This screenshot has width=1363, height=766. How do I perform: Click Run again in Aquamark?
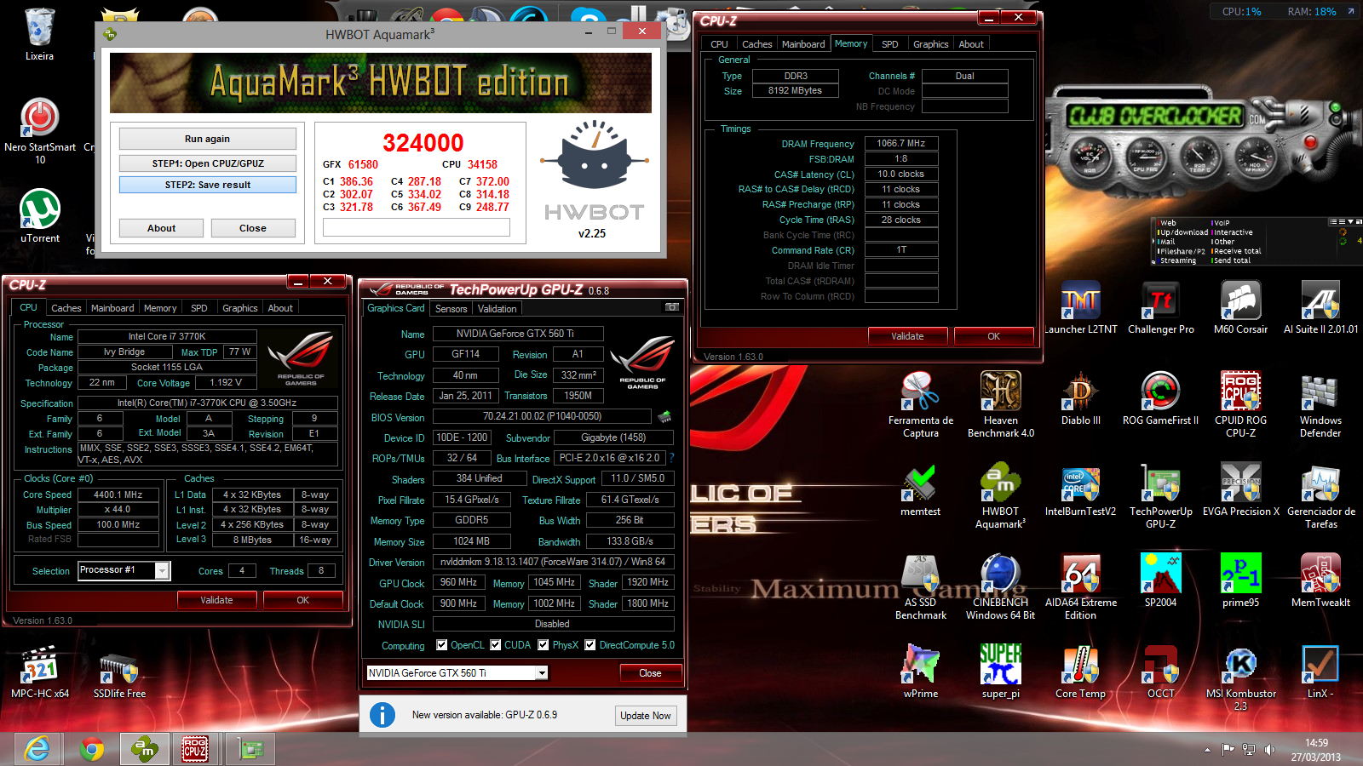click(x=208, y=139)
